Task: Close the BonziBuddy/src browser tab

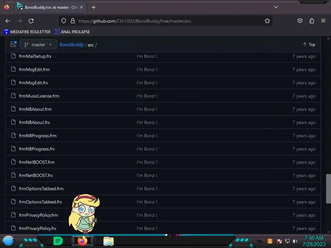Action: click(x=81, y=7)
